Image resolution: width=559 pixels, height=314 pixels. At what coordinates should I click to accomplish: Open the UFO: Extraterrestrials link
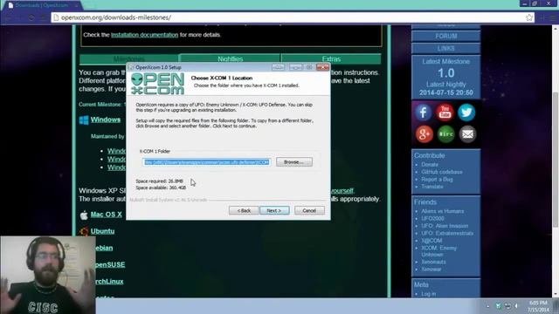tap(447, 234)
